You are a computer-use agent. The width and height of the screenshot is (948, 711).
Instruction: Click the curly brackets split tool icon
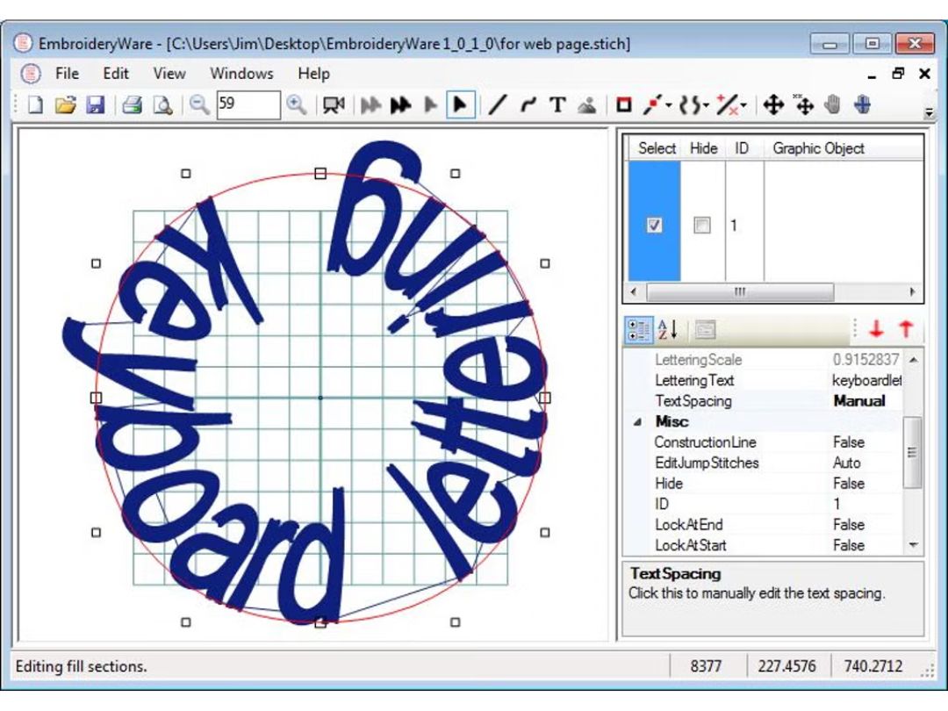690,105
